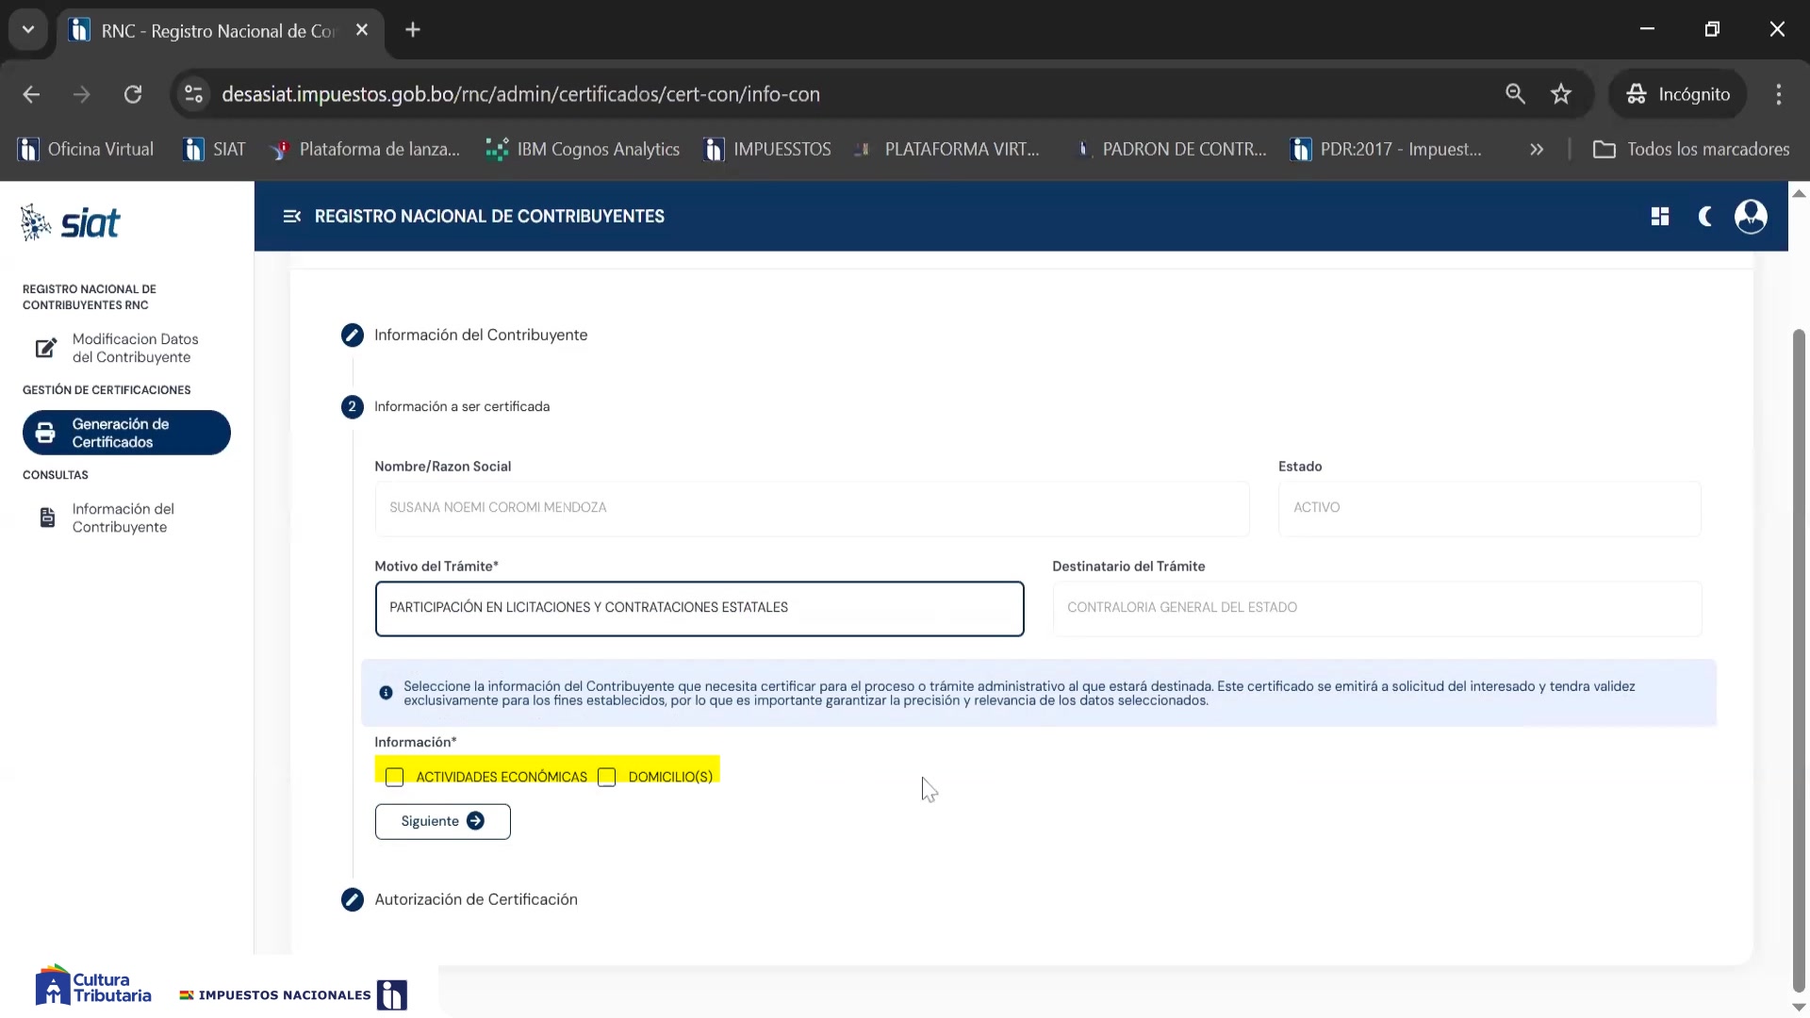The width and height of the screenshot is (1810, 1018).
Task: Open the apps grid icon in header
Action: pyautogui.click(x=1660, y=217)
